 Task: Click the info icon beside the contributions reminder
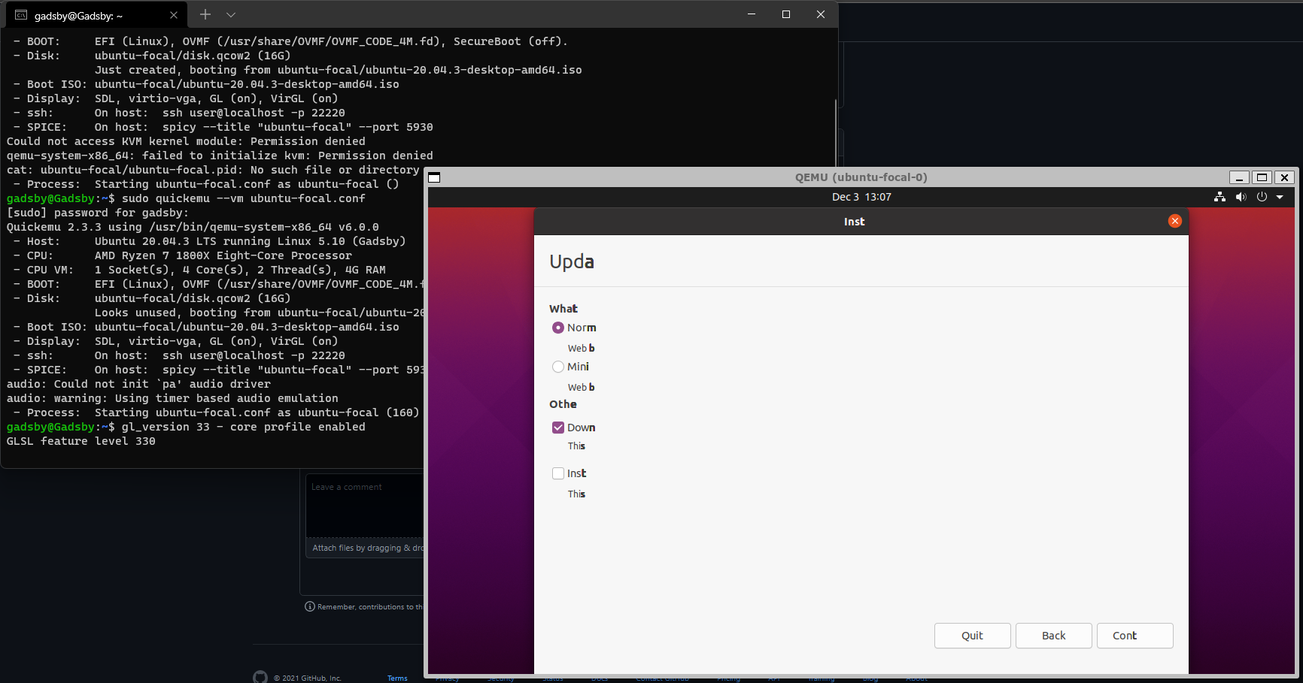click(x=309, y=606)
